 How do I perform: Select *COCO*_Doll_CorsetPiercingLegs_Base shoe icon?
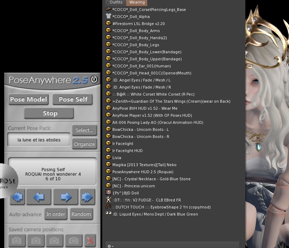[x=109, y=9]
